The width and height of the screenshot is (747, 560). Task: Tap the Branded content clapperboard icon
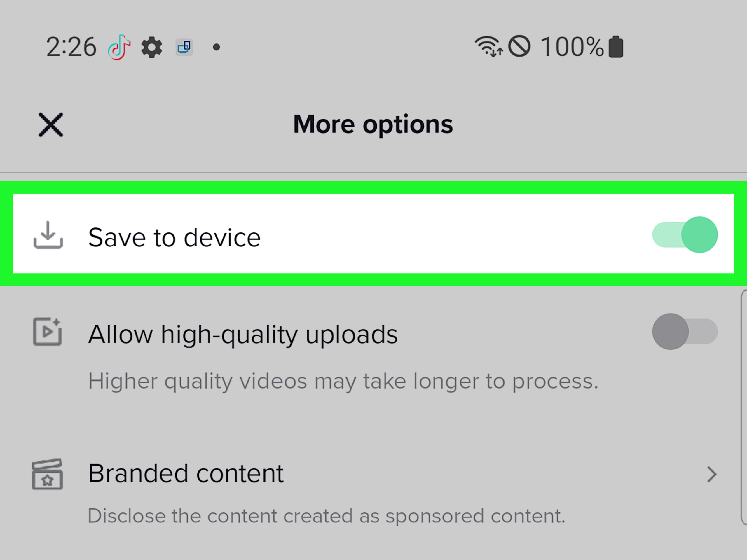point(47,474)
